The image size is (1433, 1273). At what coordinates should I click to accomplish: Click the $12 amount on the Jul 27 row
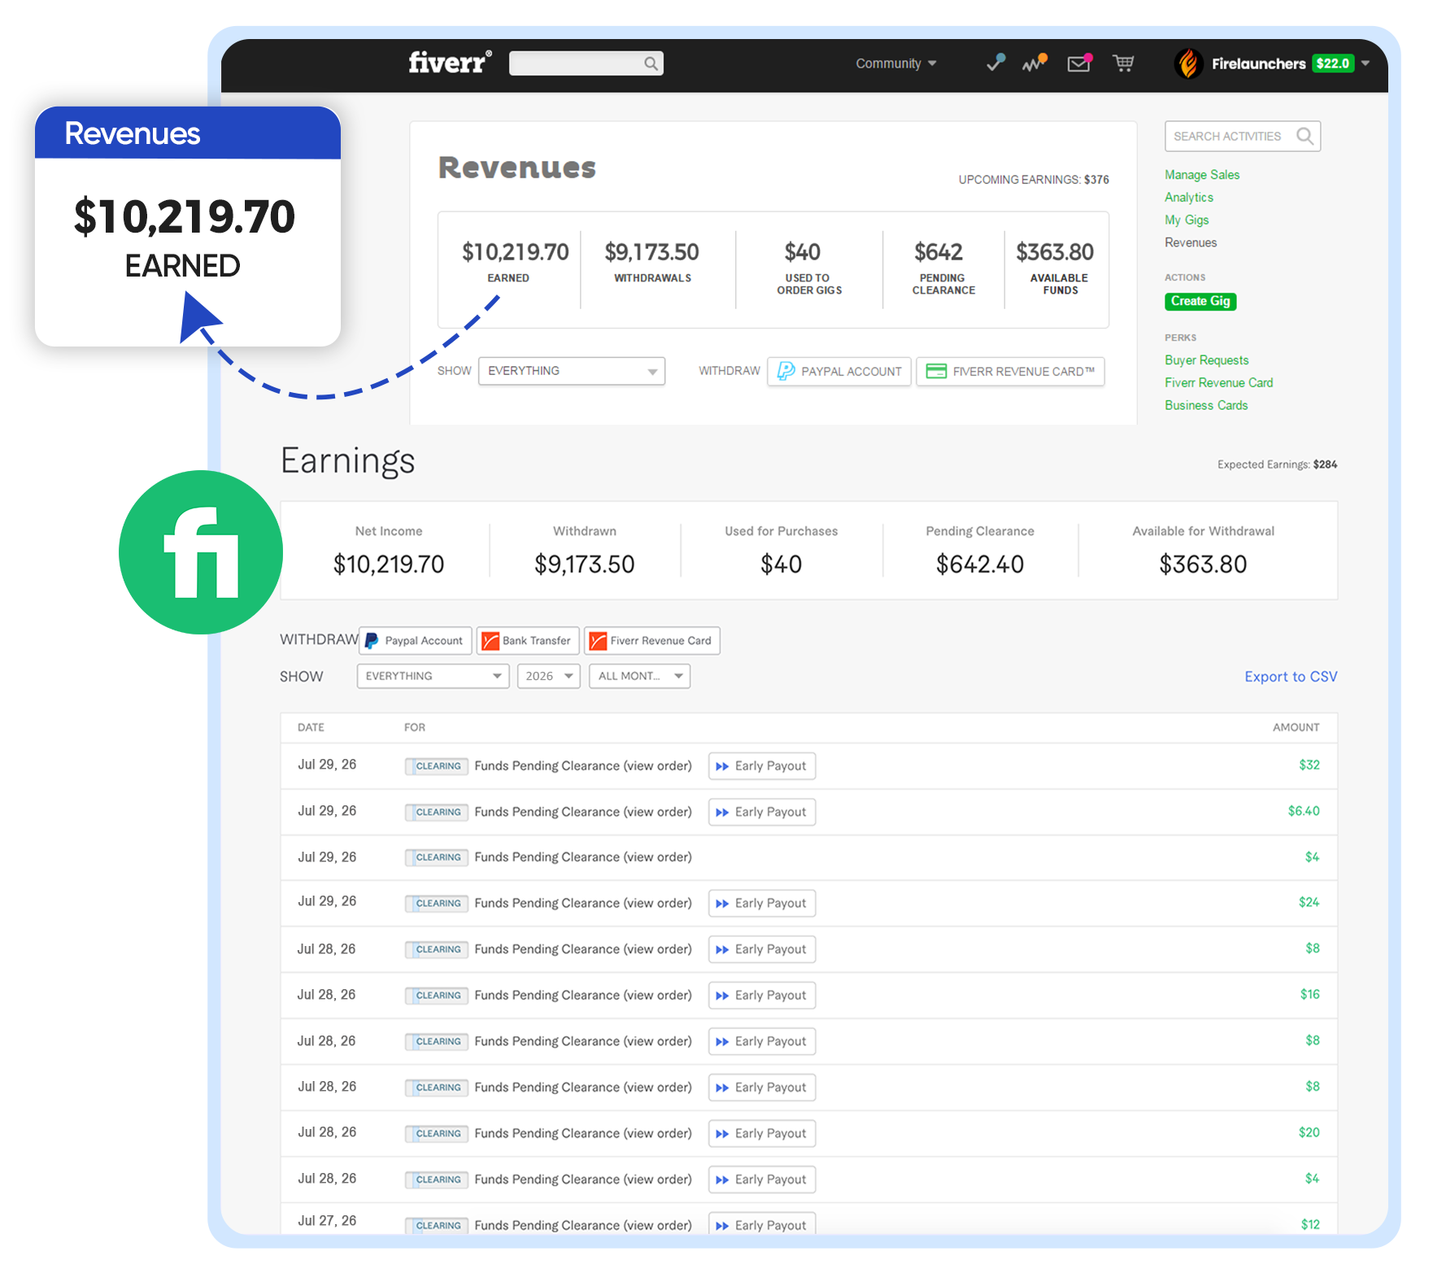pyautogui.click(x=1310, y=1225)
